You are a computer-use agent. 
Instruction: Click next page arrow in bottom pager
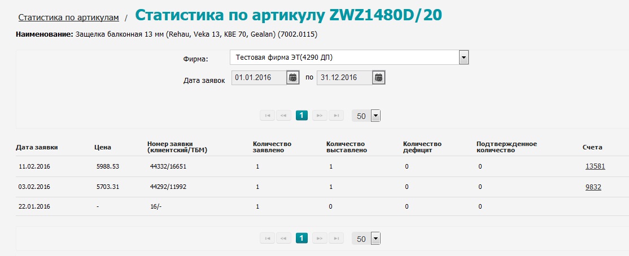click(320, 239)
